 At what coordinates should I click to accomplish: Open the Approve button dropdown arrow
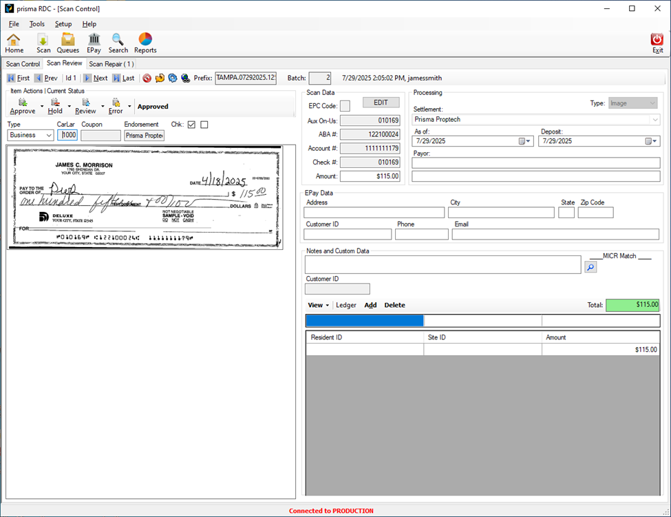pyautogui.click(x=42, y=107)
